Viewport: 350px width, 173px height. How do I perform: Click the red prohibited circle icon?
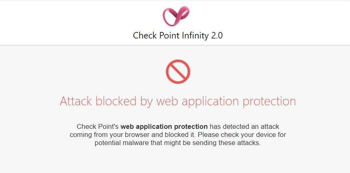coord(178,72)
